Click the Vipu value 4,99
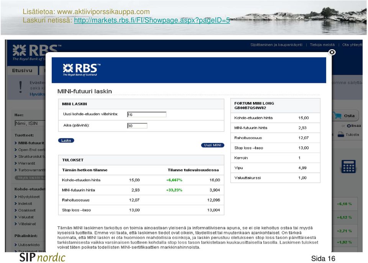Viewport: 368px width, 263px height. click(302, 168)
